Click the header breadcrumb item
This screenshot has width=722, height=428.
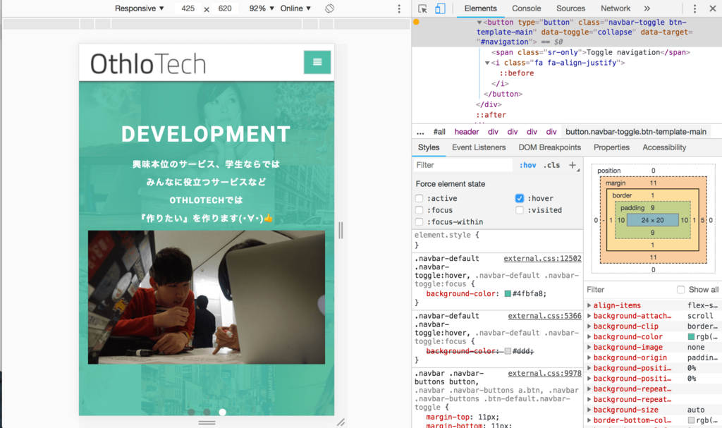tap(467, 132)
